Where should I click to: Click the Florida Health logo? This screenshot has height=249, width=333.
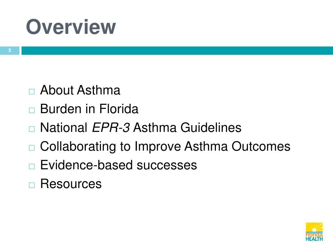coord(314,232)
